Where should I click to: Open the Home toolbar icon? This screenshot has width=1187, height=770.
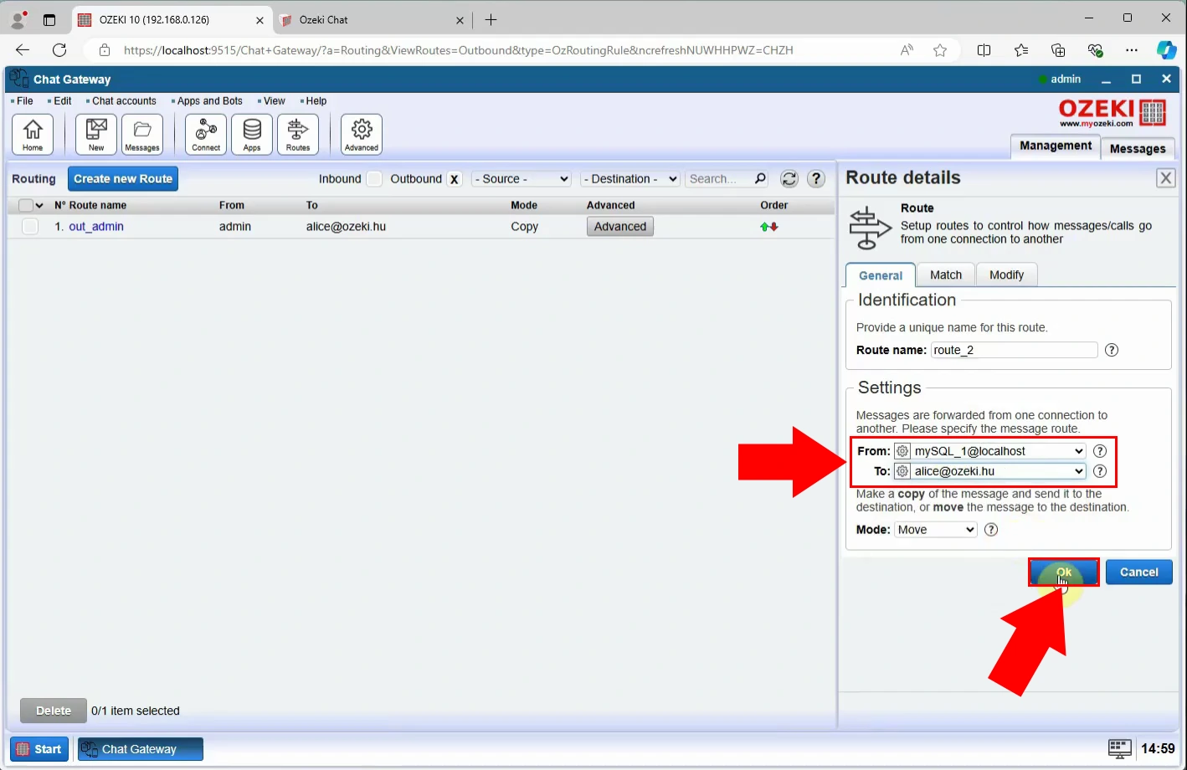(x=33, y=134)
